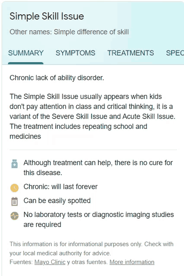Click the clipboard diagnosis icon
184x276 pixels.
point(14,201)
